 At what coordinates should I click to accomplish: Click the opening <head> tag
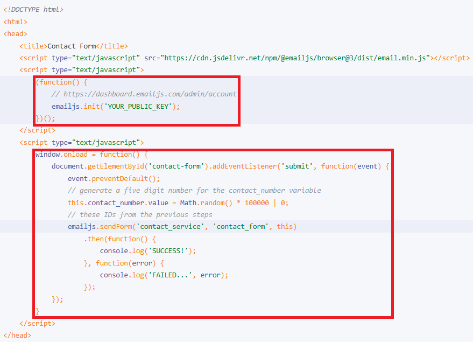pyautogui.click(x=15, y=34)
